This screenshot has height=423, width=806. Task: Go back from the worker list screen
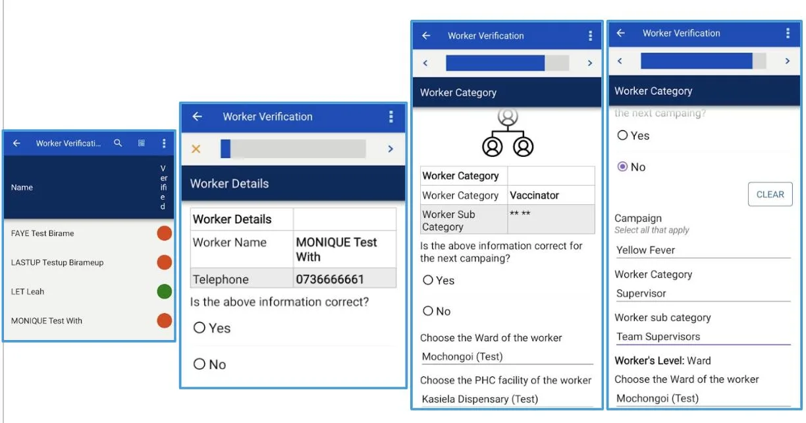pos(16,143)
